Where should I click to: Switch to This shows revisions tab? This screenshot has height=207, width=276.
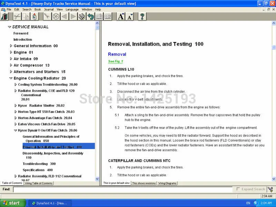(x=144, y=183)
